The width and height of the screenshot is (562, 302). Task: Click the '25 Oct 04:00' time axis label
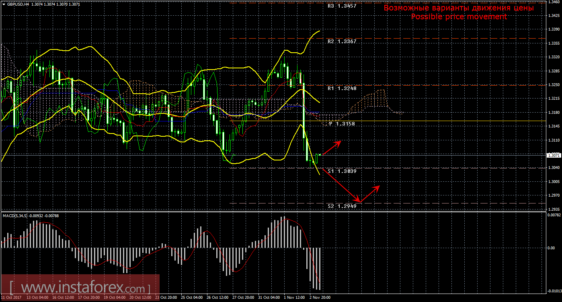(191, 298)
